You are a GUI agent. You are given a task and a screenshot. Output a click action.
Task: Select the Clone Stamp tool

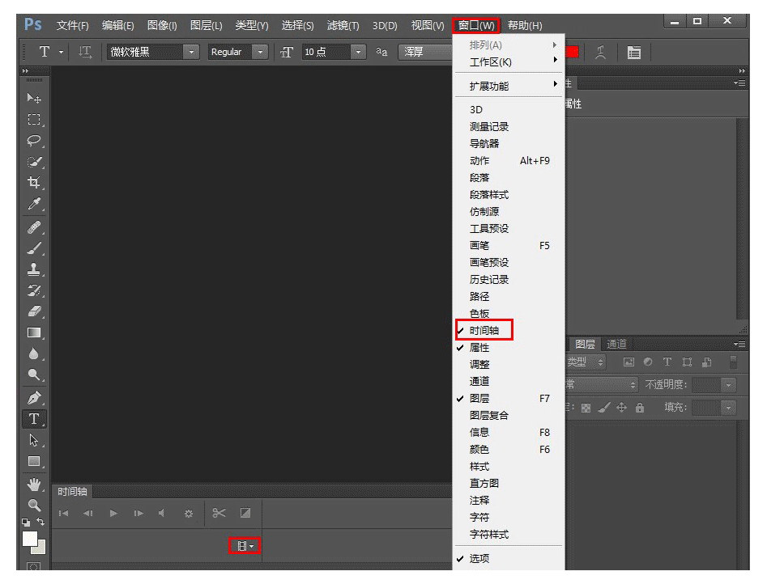coord(34,269)
